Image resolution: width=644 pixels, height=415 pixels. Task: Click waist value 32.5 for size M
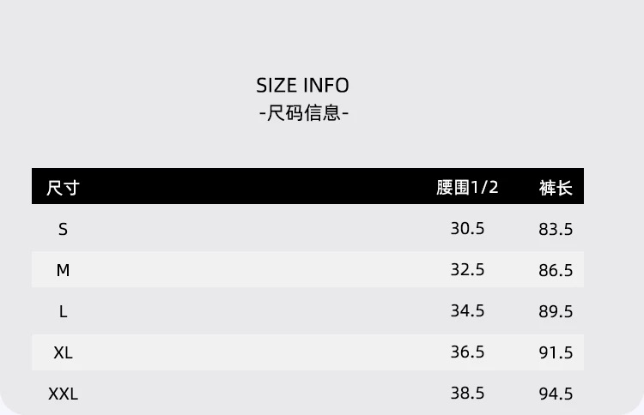pyautogui.click(x=467, y=270)
